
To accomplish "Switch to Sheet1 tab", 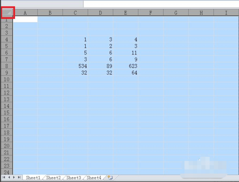I will click(33, 178).
